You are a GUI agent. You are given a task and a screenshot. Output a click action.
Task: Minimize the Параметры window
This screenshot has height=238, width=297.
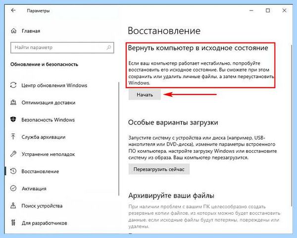[x=251, y=10]
